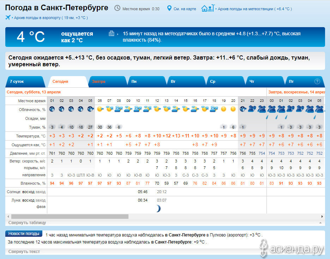Viewport: 330px width, 259px height.
Task: Click the cloudiness icon for hour 16
Action: tap(195, 109)
